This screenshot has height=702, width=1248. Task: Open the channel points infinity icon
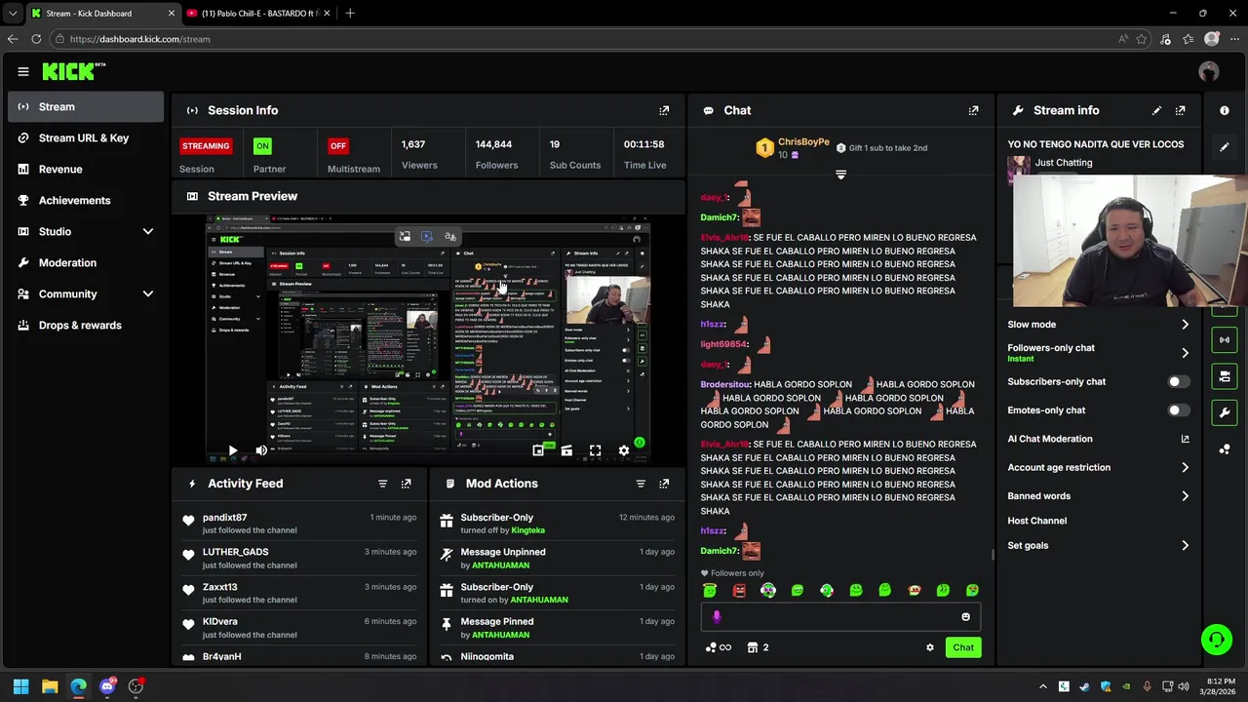click(x=719, y=647)
